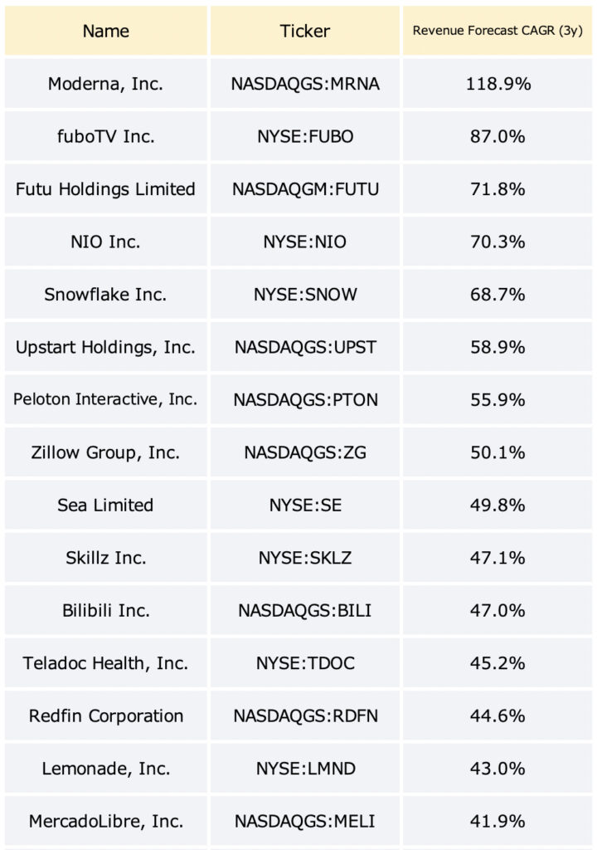597x850 pixels.
Task: Click the Futu Holdings Limited cell
Action: (106, 188)
